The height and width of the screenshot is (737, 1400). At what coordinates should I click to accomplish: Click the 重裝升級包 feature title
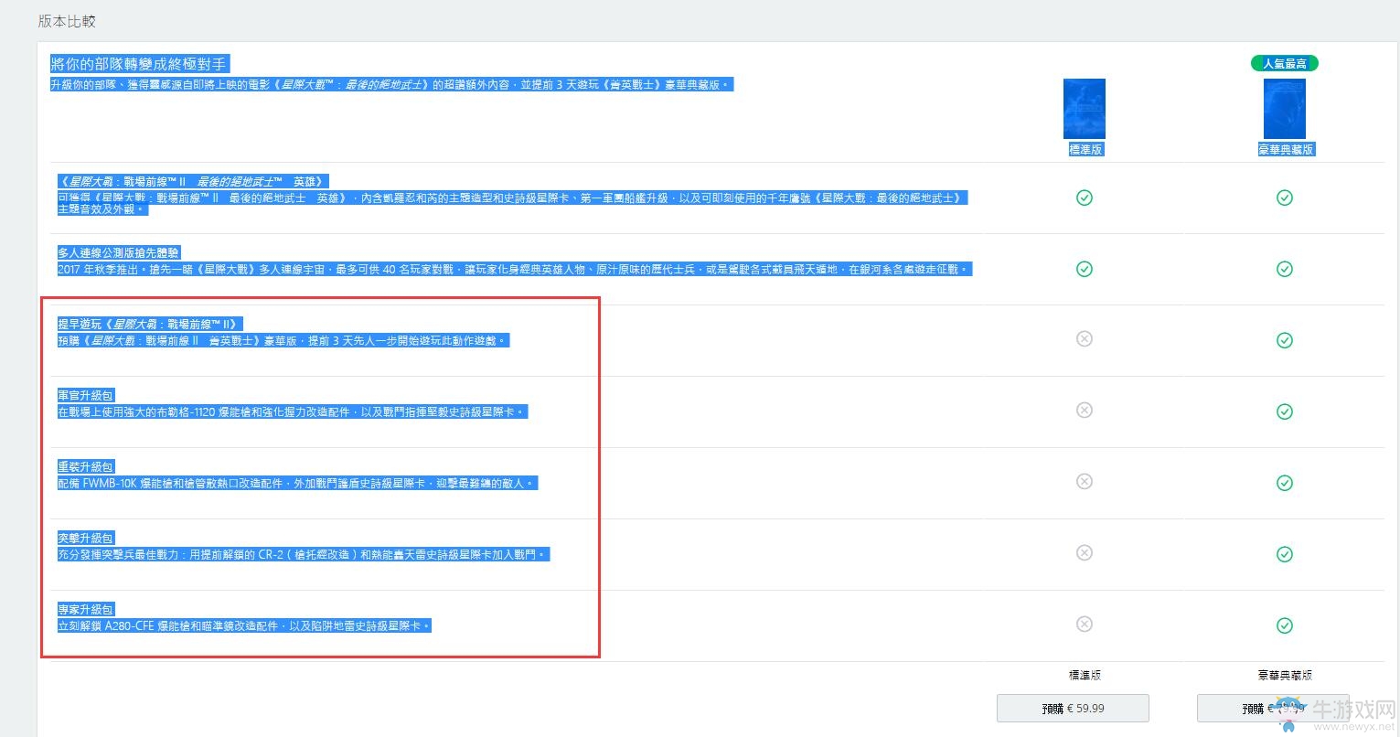(86, 466)
